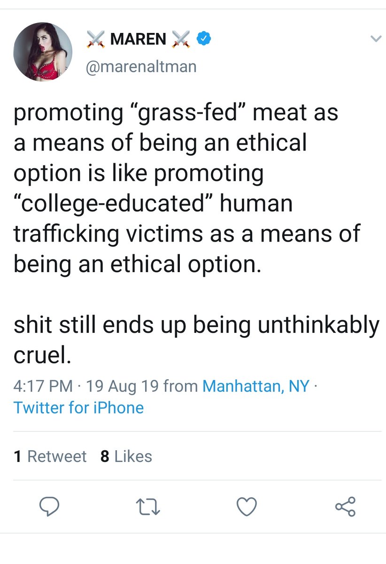Click the reply speech bubble icon

point(48,507)
